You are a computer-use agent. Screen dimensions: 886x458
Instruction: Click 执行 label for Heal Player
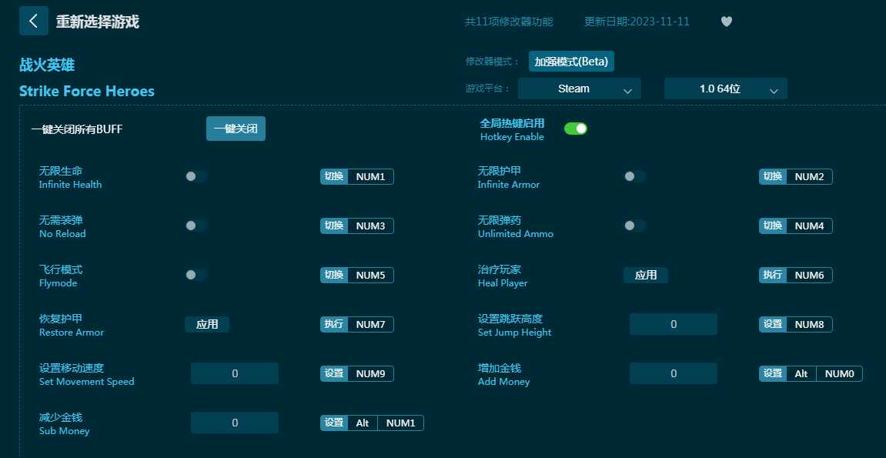(x=772, y=275)
